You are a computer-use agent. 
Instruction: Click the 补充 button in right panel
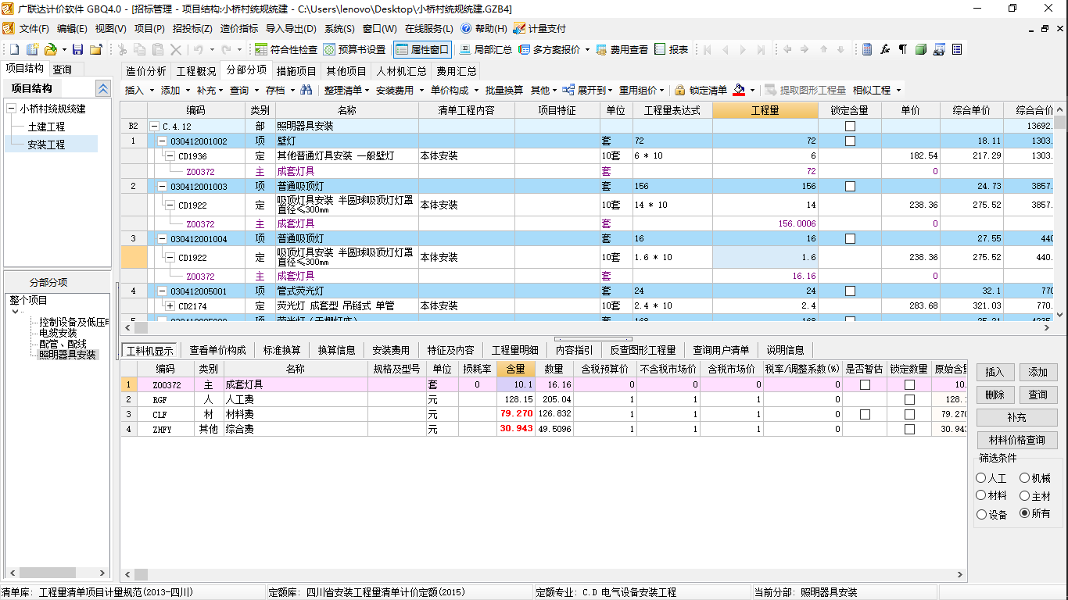point(1016,418)
